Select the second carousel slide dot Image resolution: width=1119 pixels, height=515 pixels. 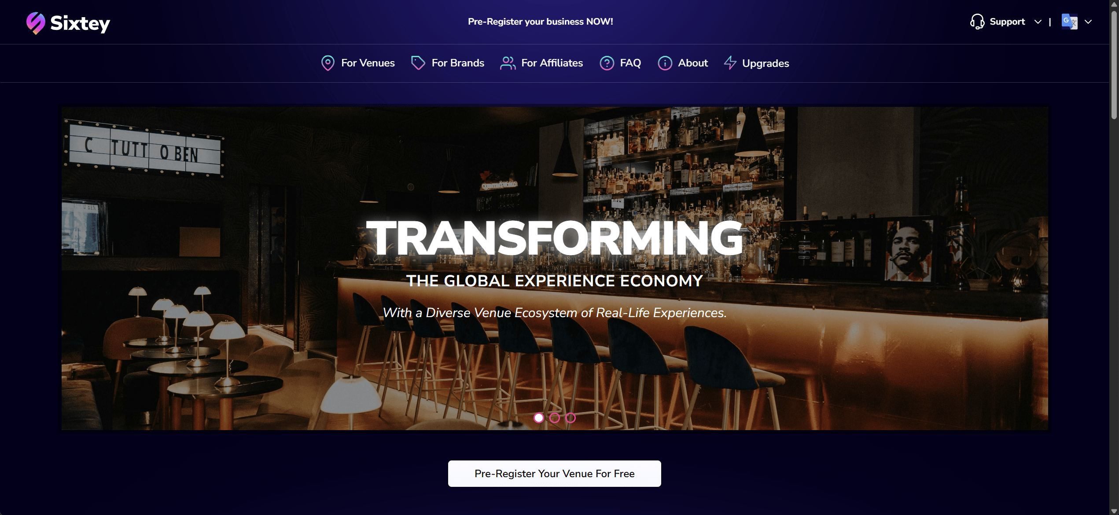(x=554, y=418)
